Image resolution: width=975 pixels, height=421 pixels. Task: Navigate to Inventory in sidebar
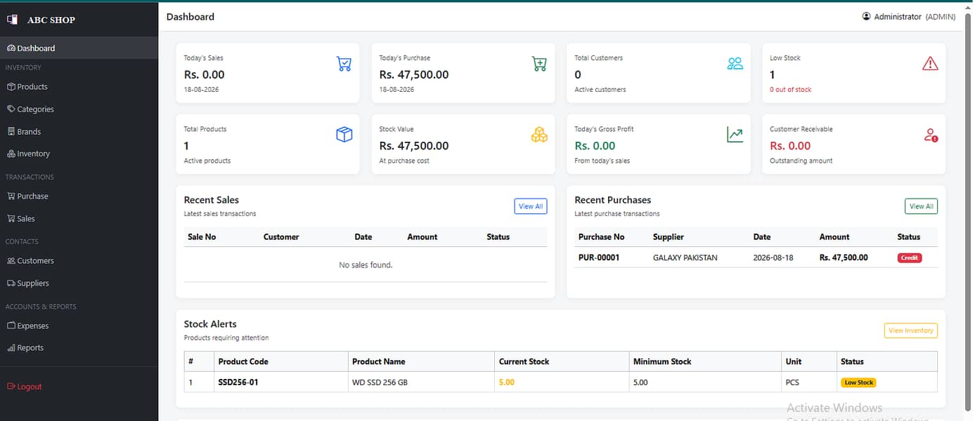[x=79, y=154]
